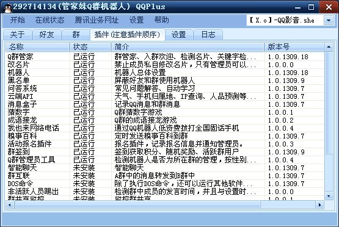Click description 屏蔽好友和群使用机器人
This screenshot has width=339, height=227.
click(x=155, y=81)
